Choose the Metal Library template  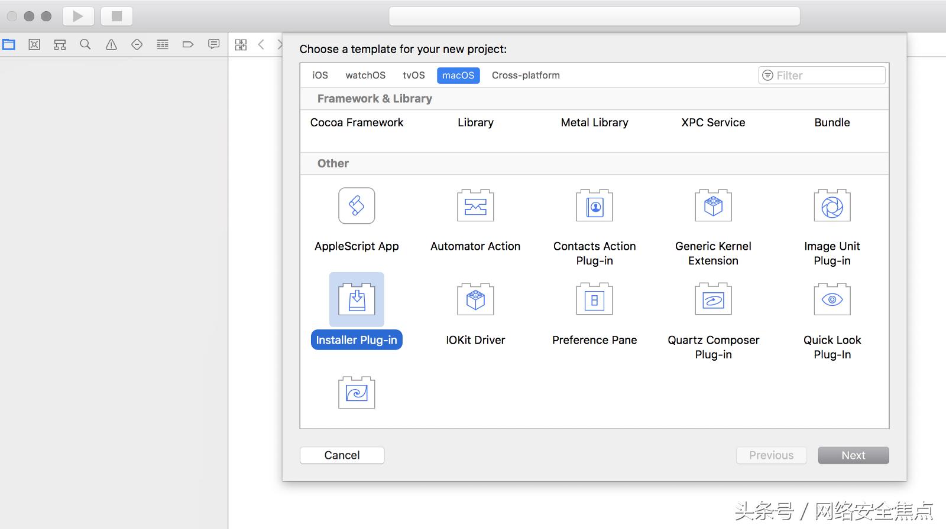[x=595, y=122]
